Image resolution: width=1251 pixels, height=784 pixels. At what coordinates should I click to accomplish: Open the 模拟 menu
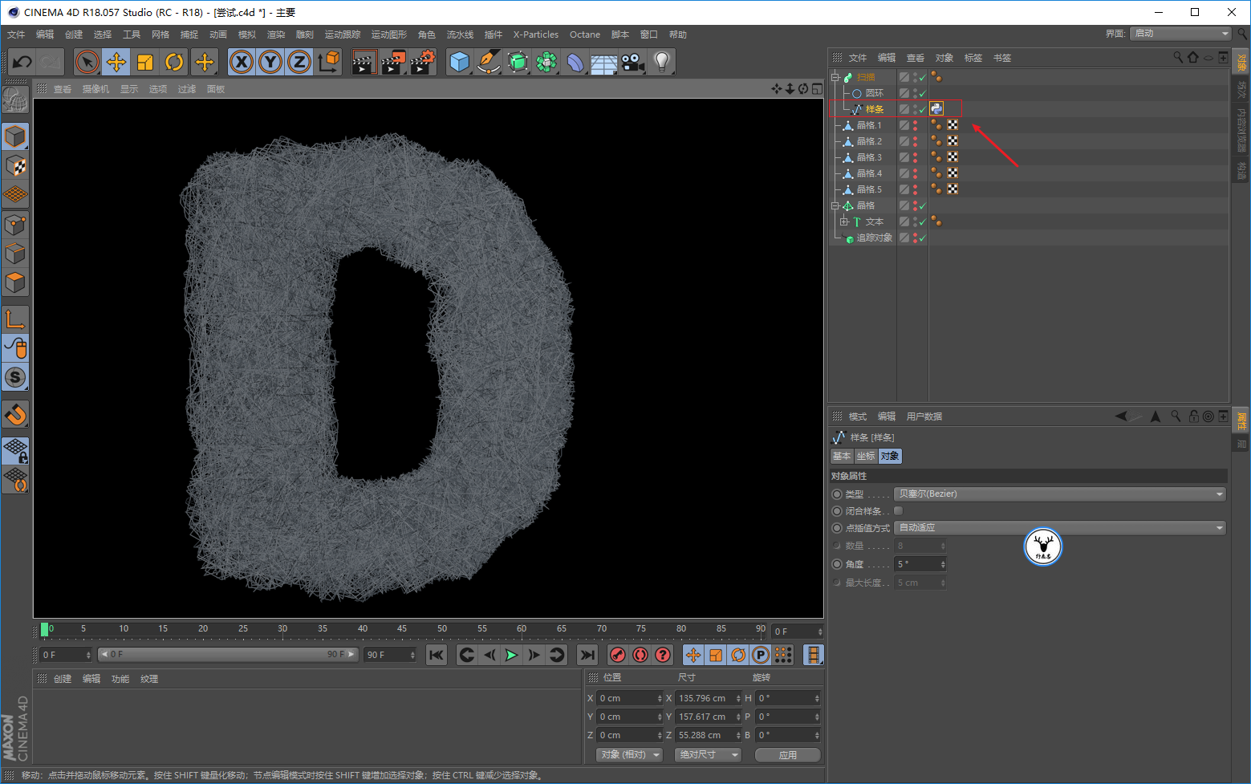click(247, 35)
